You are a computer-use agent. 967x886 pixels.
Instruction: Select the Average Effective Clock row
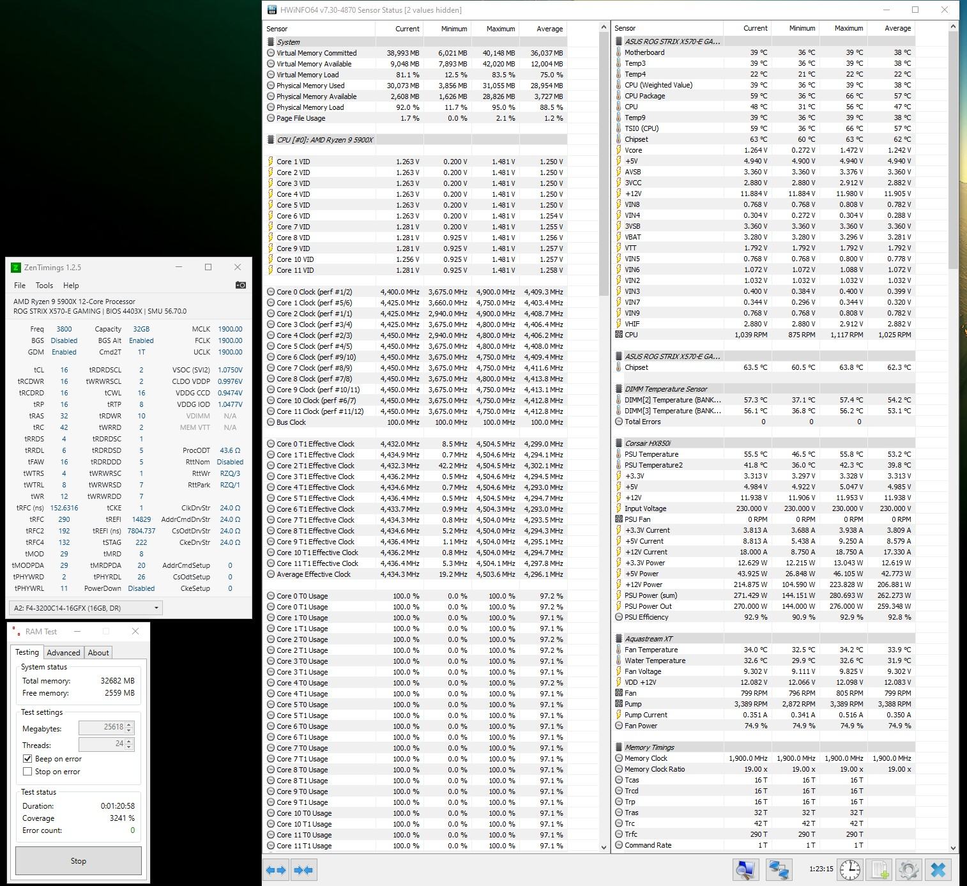pos(415,574)
